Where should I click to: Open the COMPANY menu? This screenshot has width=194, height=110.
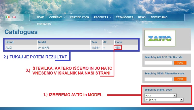55,17
